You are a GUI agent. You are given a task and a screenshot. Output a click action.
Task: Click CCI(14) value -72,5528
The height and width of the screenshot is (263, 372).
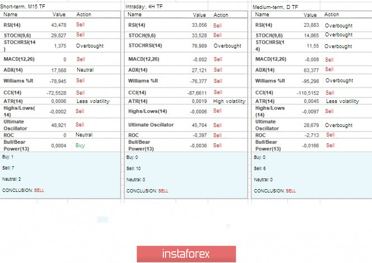tap(56, 93)
